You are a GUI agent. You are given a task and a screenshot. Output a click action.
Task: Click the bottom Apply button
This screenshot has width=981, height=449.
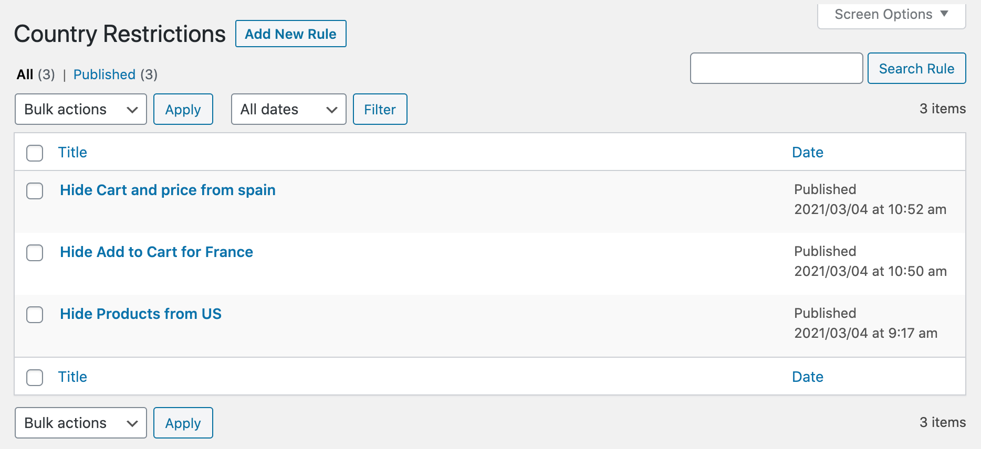click(x=183, y=423)
